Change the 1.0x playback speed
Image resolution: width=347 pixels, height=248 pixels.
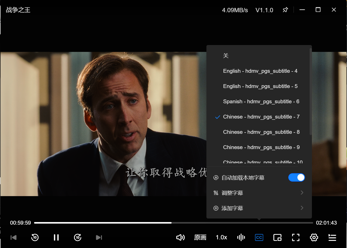click(x=221, y=238)
